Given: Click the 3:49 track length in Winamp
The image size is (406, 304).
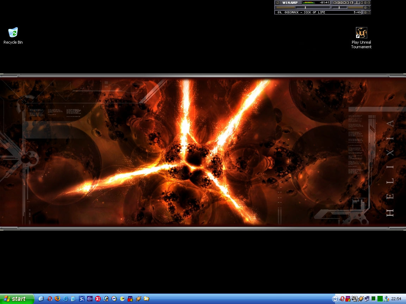Looking at the screenshot, I should coord(357,12).
